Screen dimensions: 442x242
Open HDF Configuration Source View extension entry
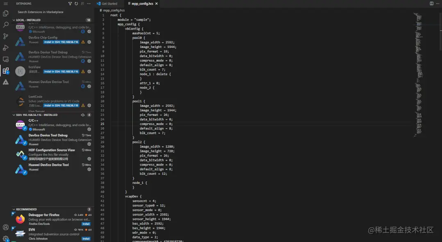[53, 154]
